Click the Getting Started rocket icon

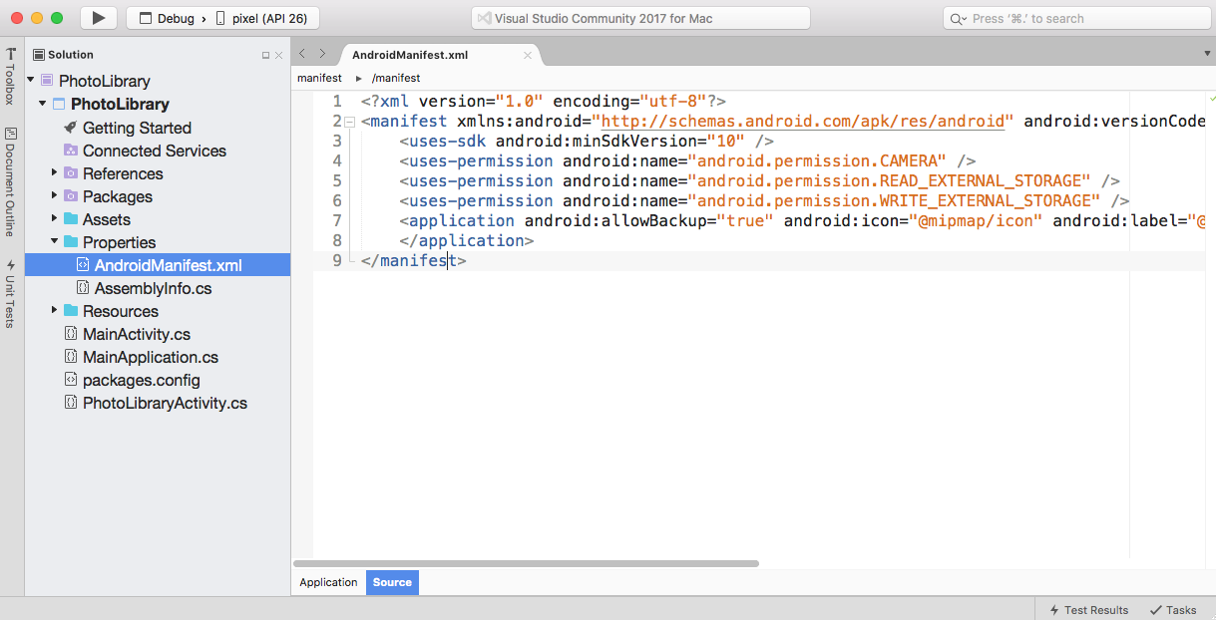pos(70,128)
